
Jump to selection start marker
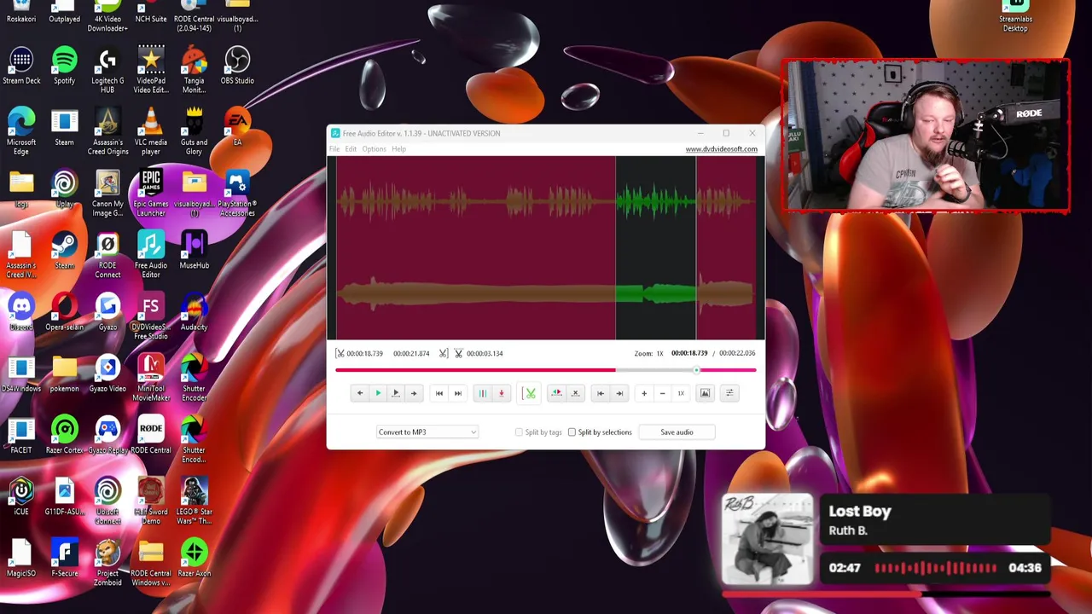[601, 393]
